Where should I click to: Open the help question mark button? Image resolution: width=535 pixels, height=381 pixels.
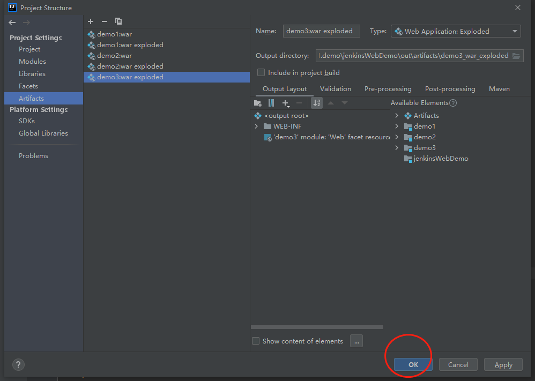tap(18, 364)
